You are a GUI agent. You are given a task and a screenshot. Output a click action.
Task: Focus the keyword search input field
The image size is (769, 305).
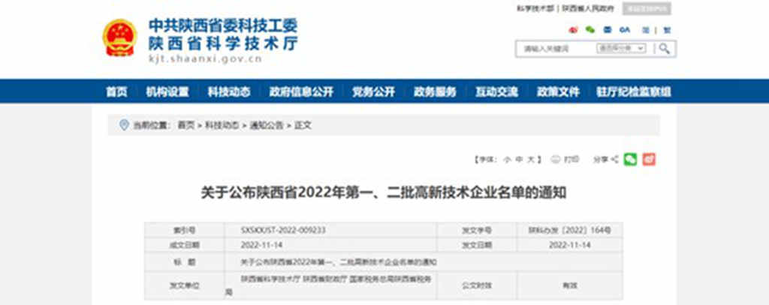[x=556, y=49]
